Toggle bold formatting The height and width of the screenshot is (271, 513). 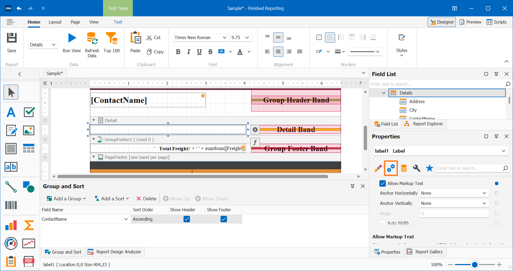178,52
